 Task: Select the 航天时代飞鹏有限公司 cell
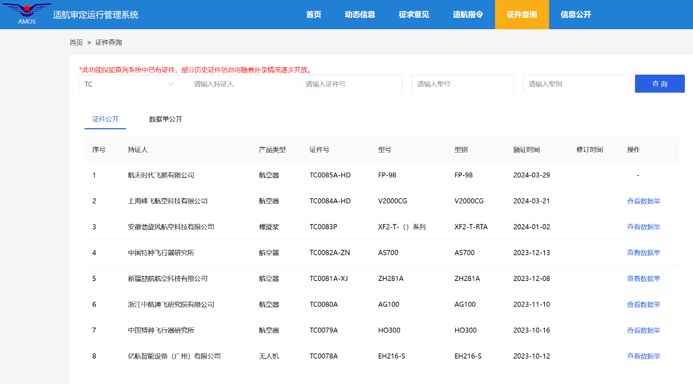coord(161,175)
